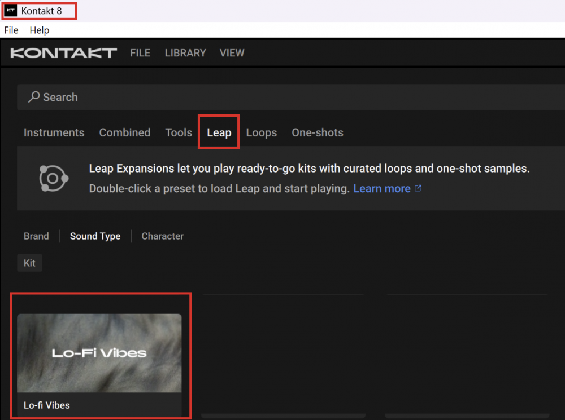Click the Leap Expansions circular icon
Screen dimensions: 565x420
coord(53,178)
